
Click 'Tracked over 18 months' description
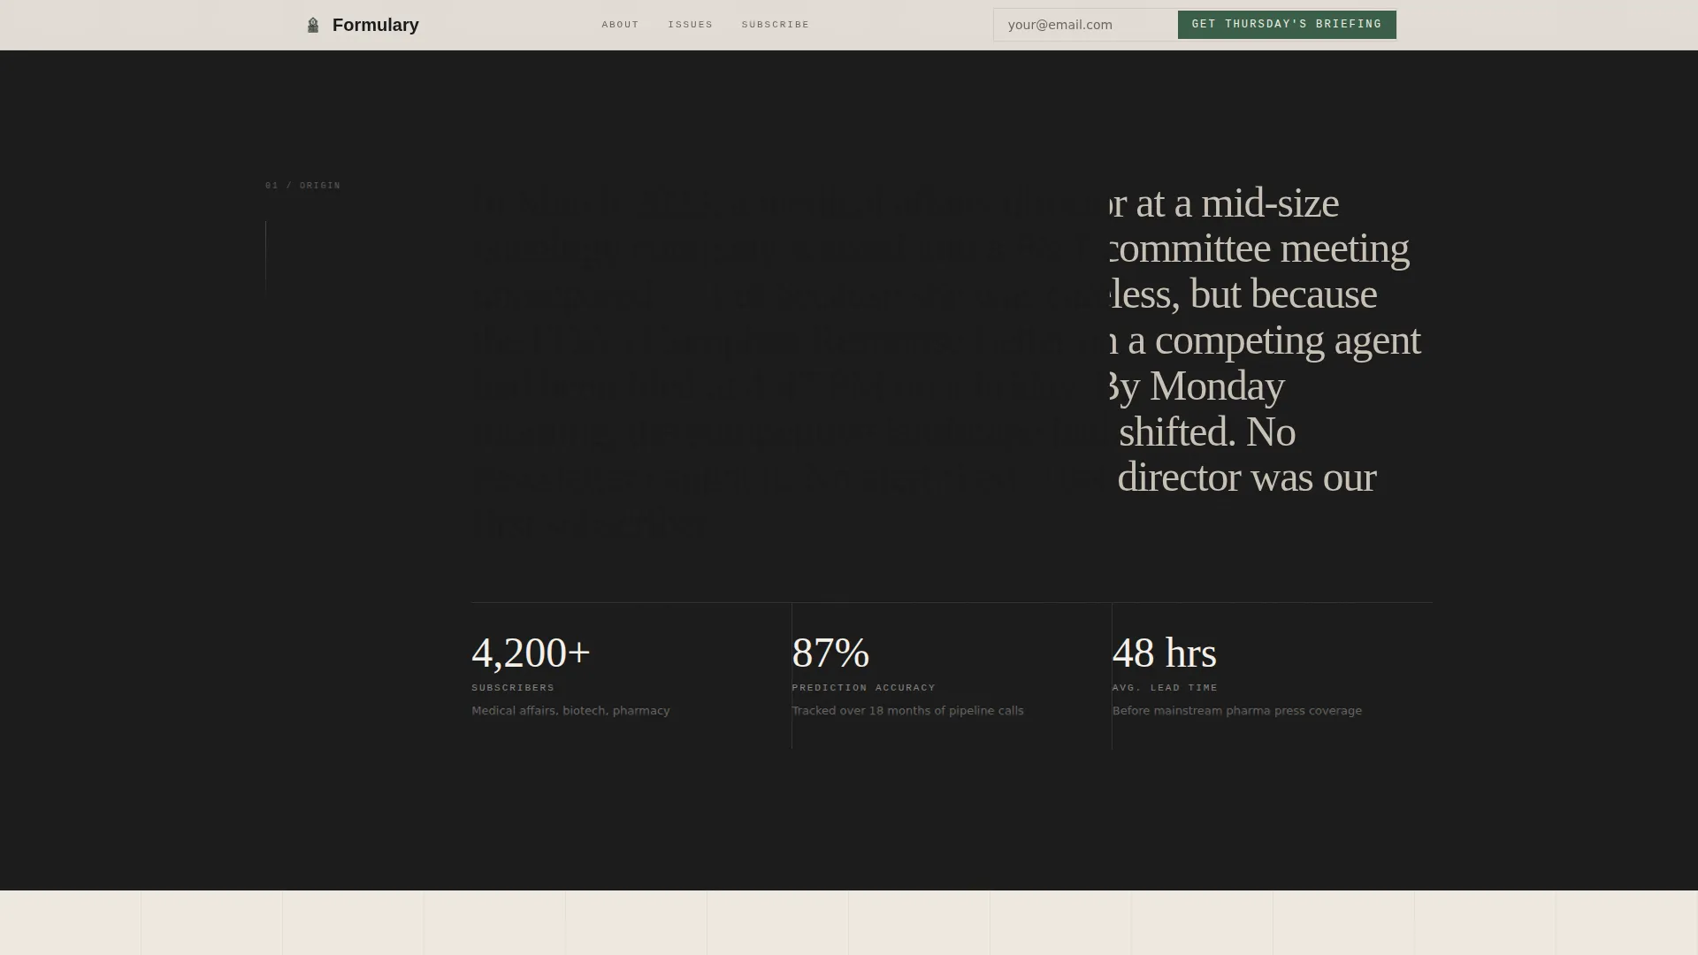tap(907, 711)
